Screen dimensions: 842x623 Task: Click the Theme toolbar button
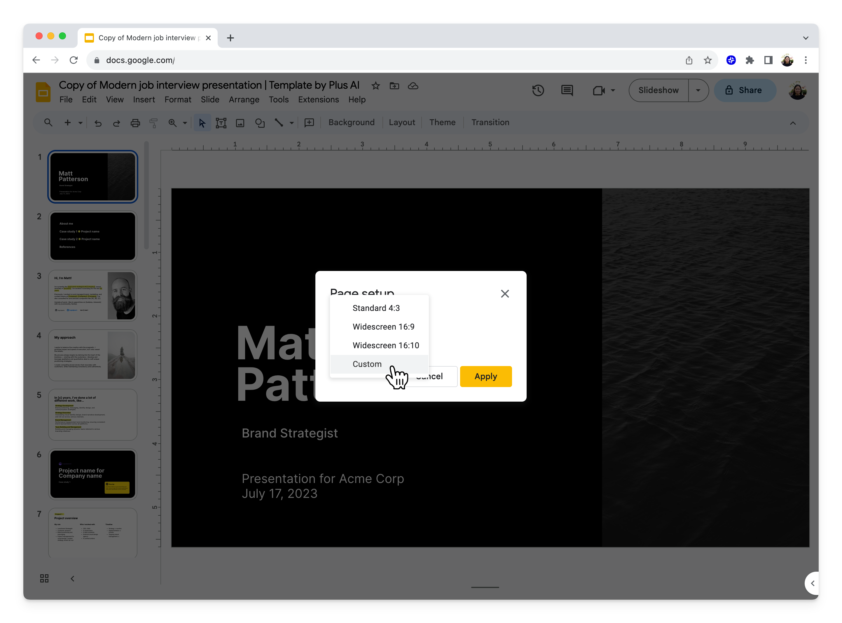tap(442, 123)
